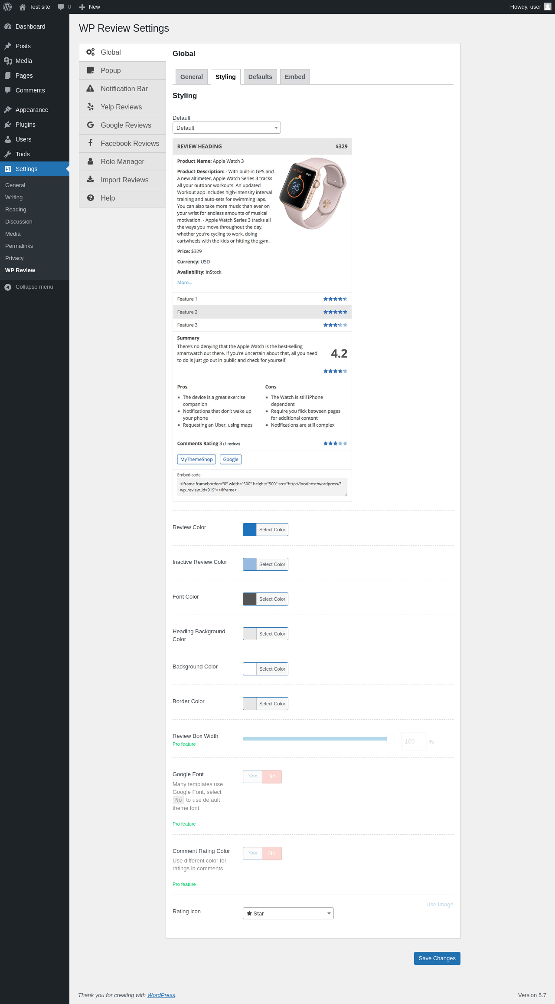Click the Role Manager person icon
Viewport: 555px width, 1004px height.
(90, 161)
